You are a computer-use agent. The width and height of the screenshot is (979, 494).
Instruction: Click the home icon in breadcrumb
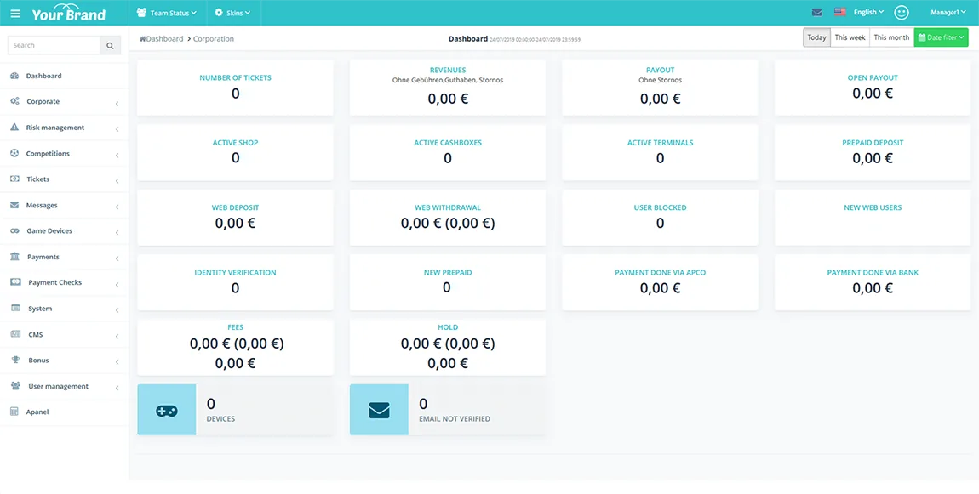pos(142,38)
